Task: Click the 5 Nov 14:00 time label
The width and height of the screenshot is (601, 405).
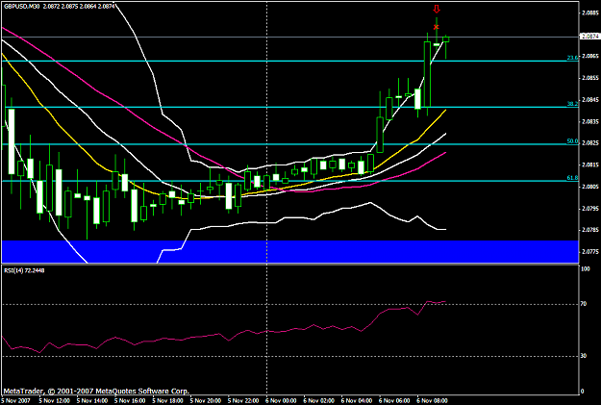Action: [x=92, y=401]
